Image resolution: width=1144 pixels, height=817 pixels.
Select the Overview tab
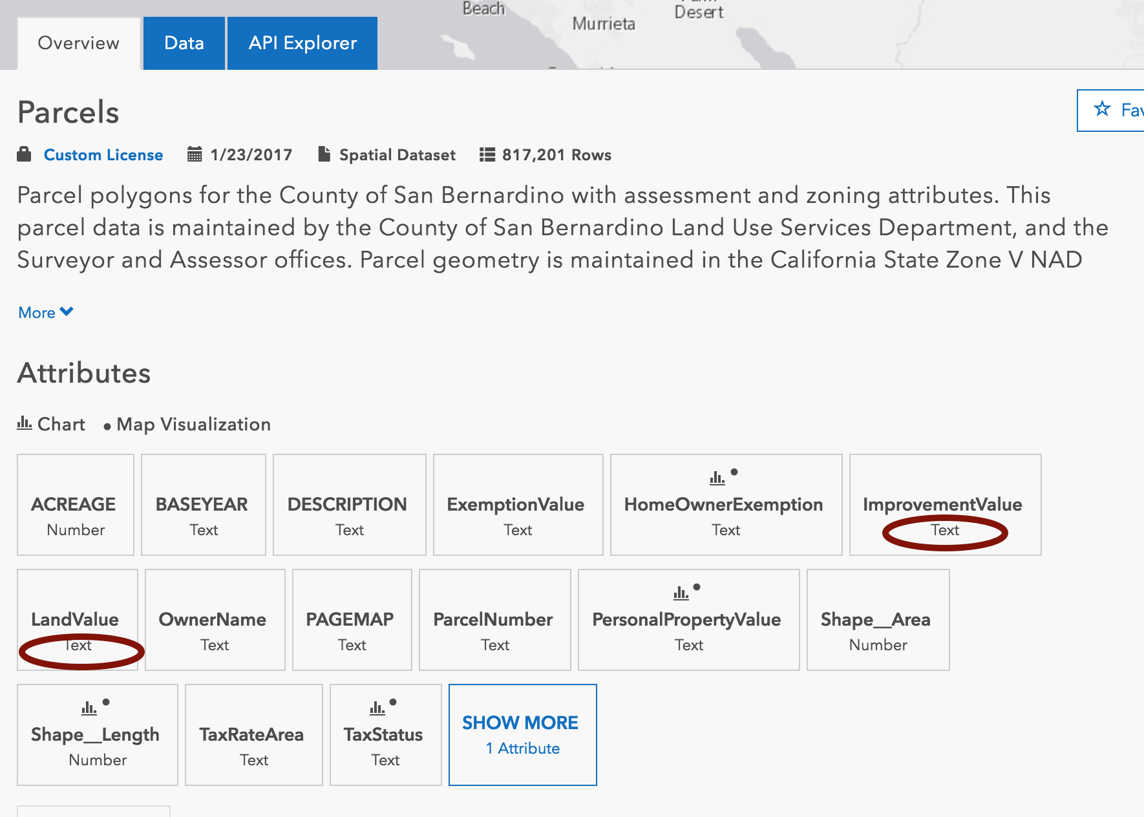78,43
